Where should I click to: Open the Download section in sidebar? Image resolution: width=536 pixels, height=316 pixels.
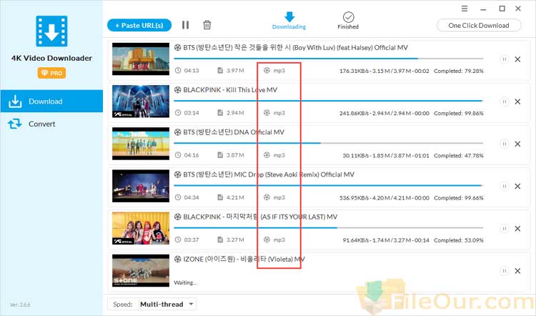point(51,102)
